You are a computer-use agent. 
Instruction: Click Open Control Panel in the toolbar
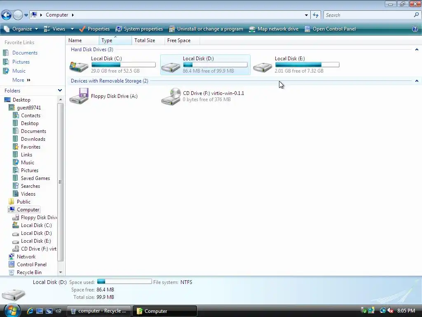pos(330,29)
